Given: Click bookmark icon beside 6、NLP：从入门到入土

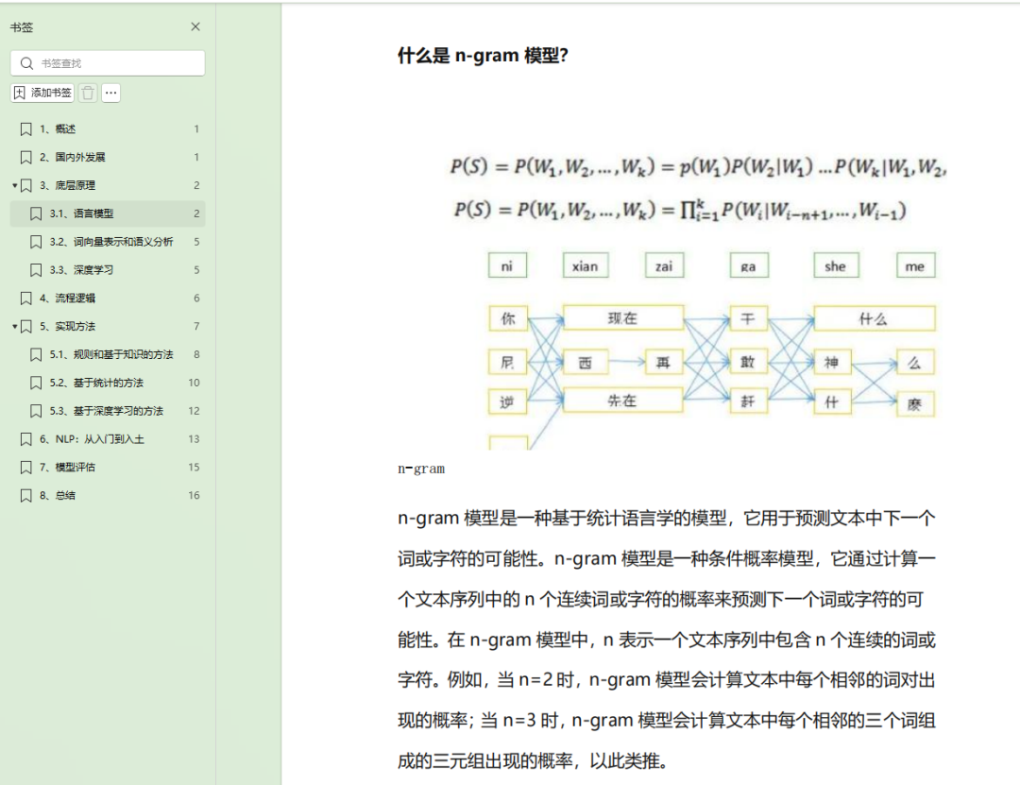Looking at the screenshot, I should click(26, 438).
